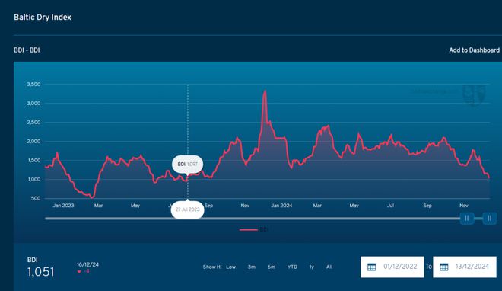Screen dimensions: 502x291
Task: Click the chart peak near December 2023
Action: point(265,92)
